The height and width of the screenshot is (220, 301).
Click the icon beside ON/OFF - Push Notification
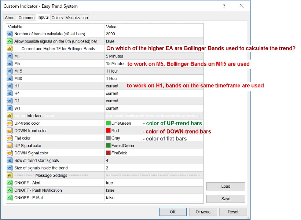point(10,190)
